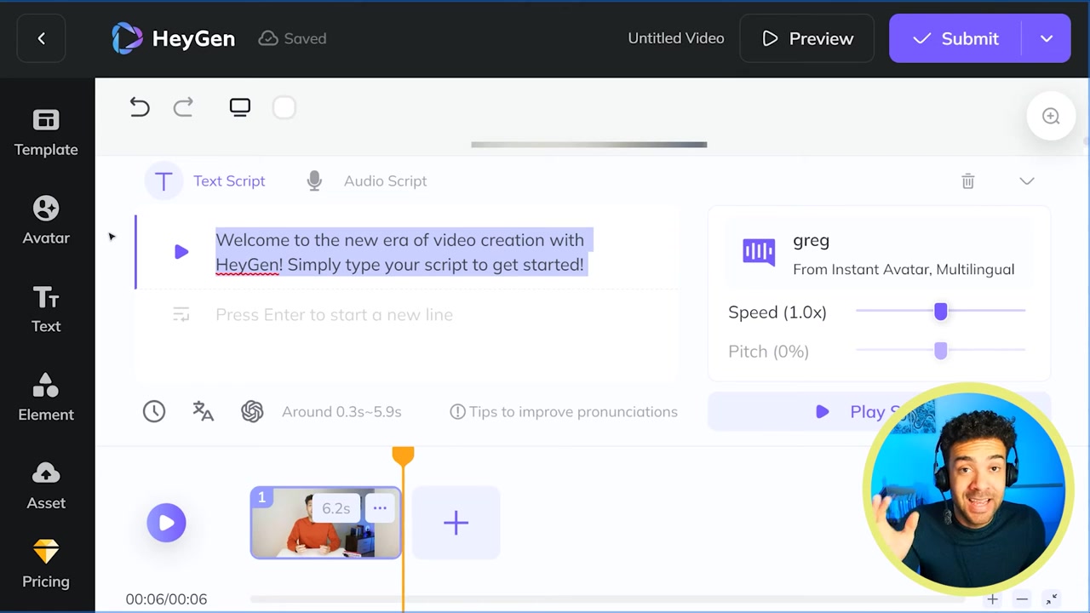Screen dimensions: 1090x613
Task: Open scene 1 more options menu
Action: 380,508
